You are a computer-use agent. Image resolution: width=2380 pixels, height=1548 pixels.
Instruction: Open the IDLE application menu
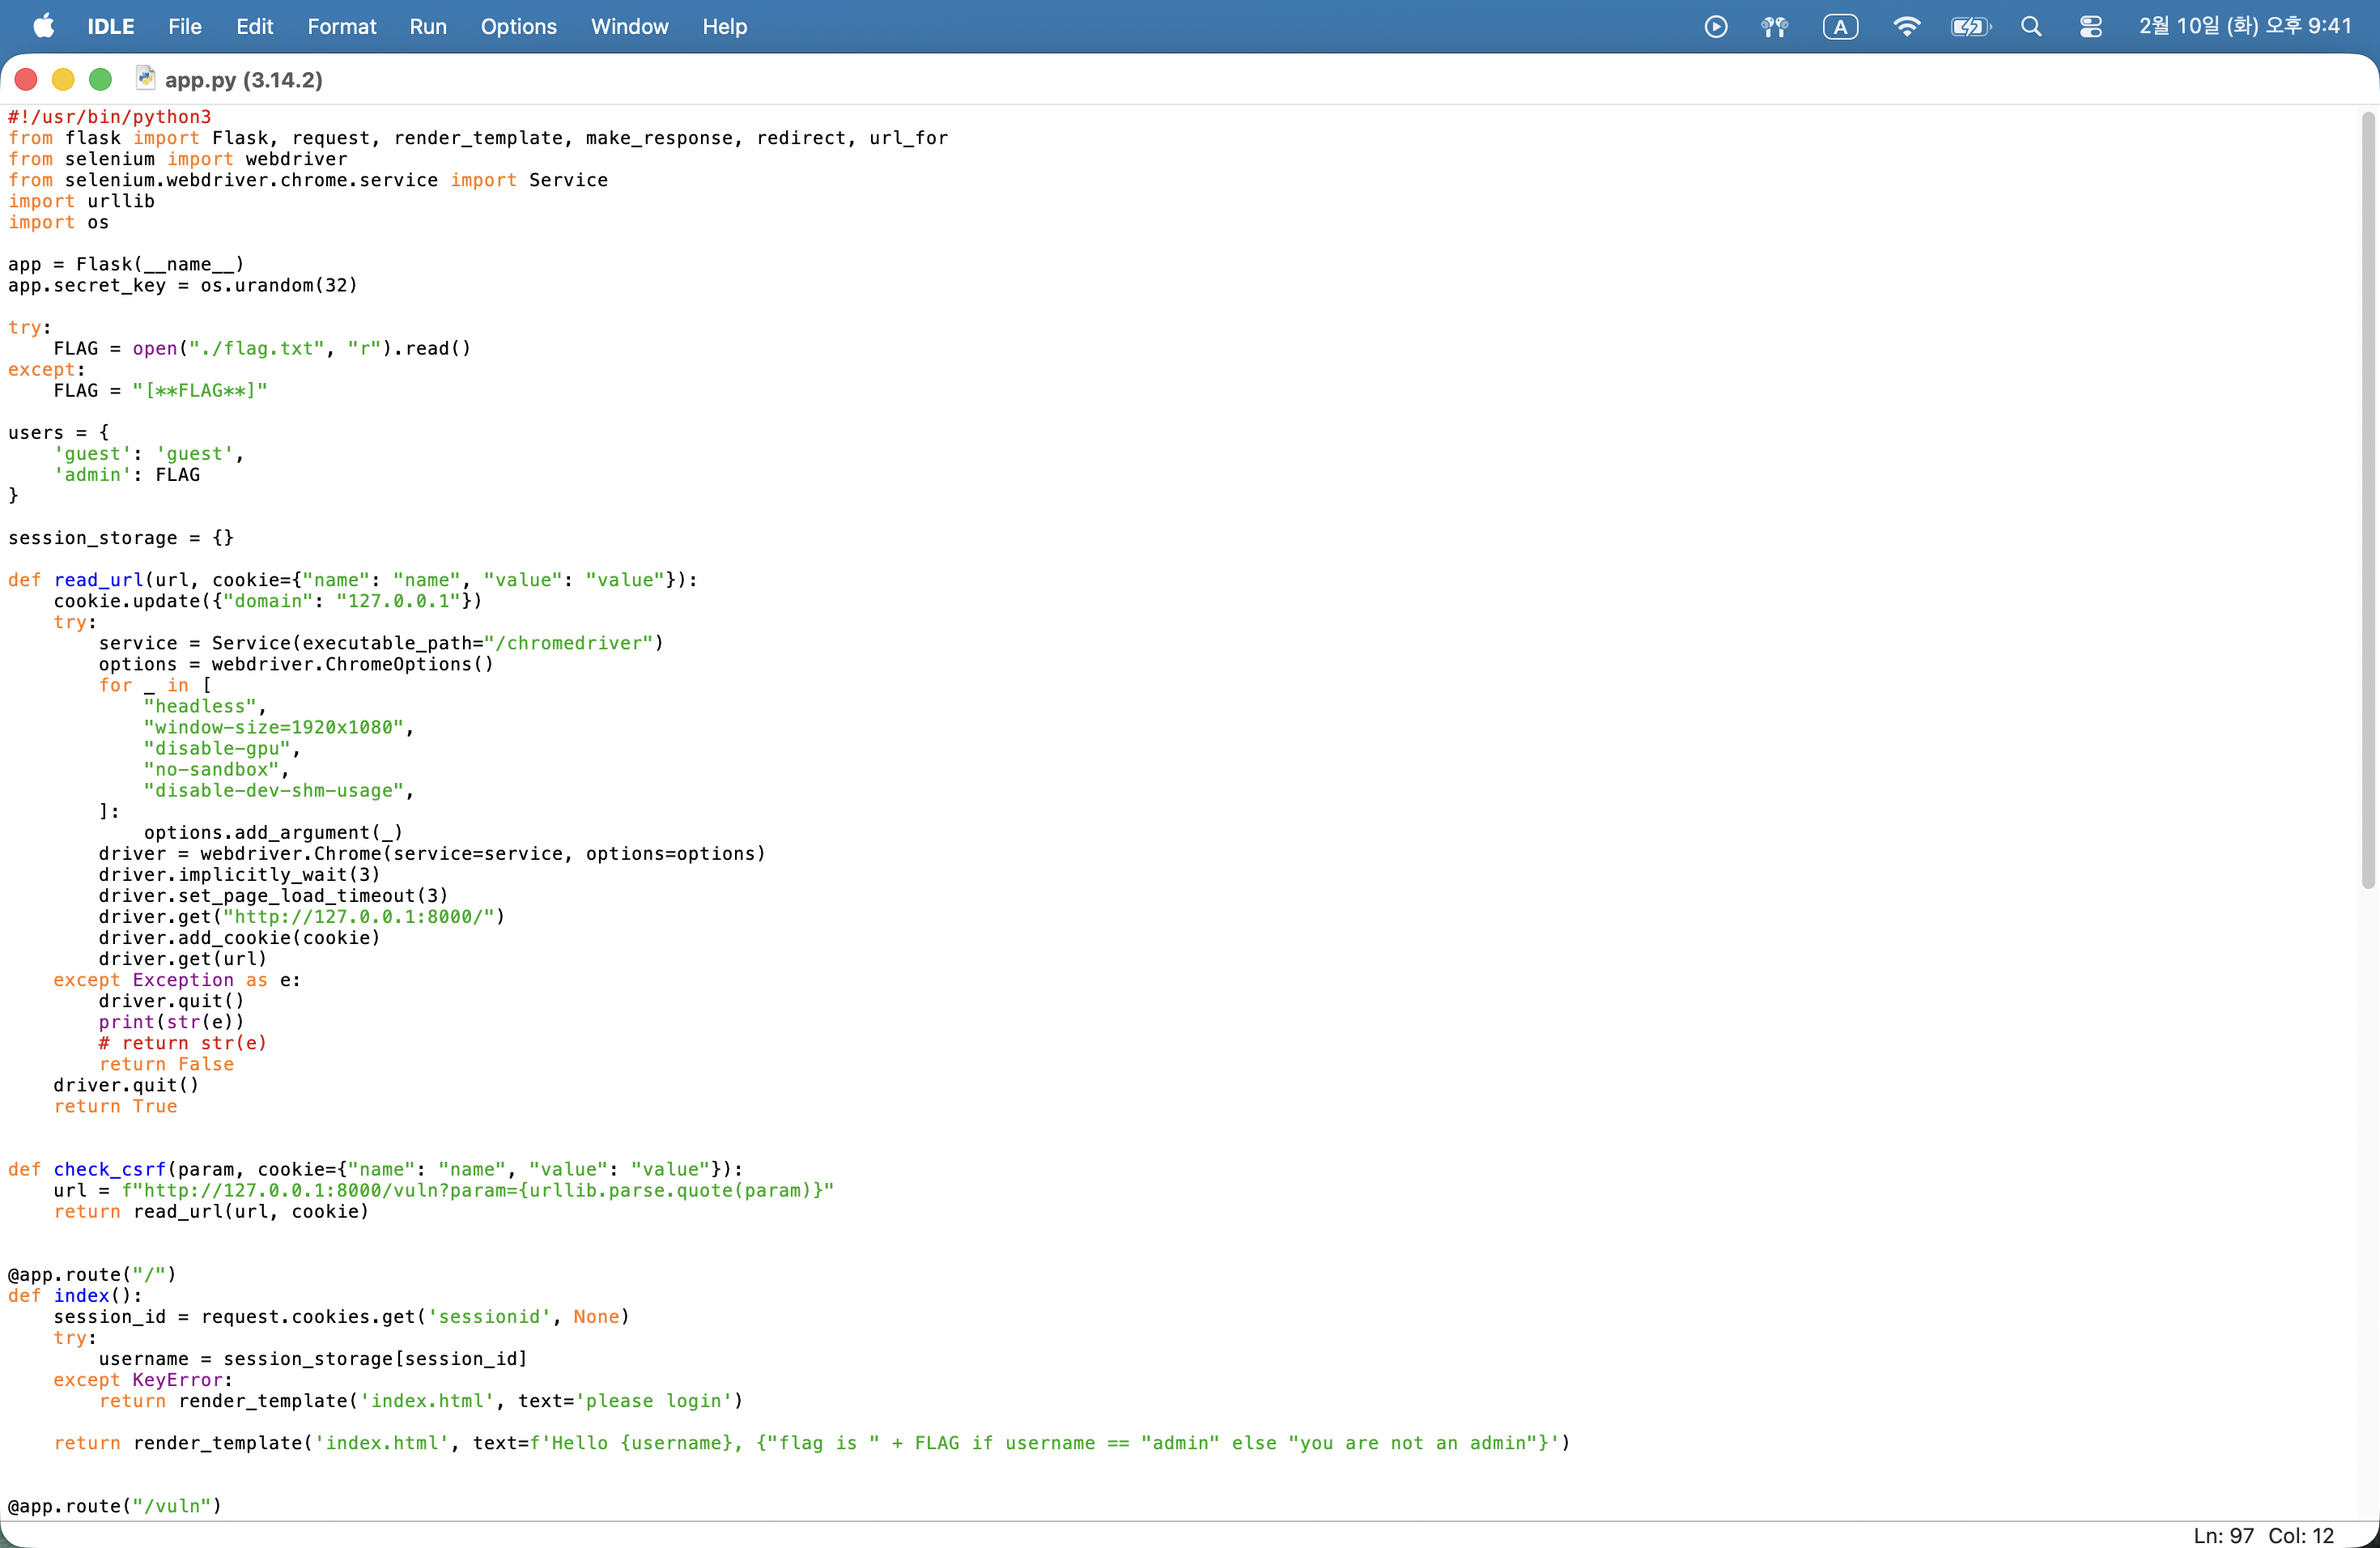coord(110,27)
